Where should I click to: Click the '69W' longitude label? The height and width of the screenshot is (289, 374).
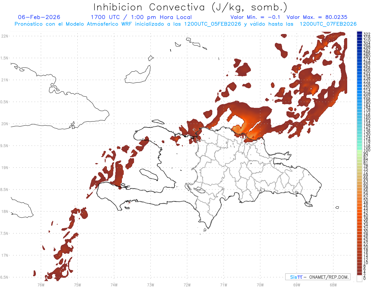(296, 285)
